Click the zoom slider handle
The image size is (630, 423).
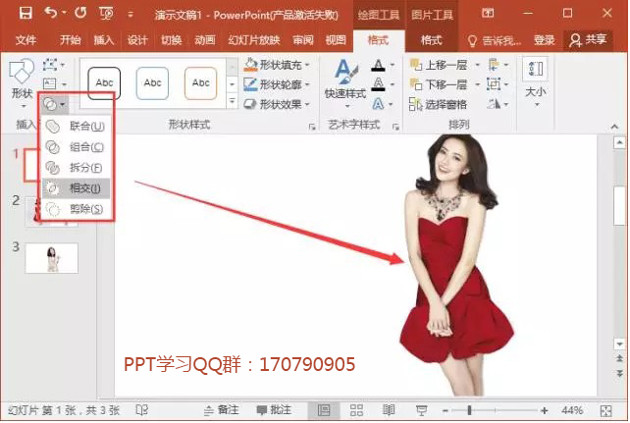click(469, 410)
